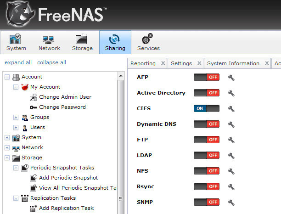Click the 'collapse all' link
281x214 pixels.
51,62
